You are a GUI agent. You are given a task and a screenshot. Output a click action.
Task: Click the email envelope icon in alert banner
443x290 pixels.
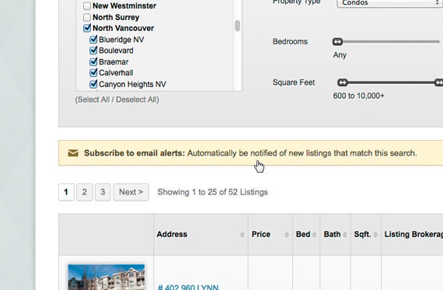[73, 153]
